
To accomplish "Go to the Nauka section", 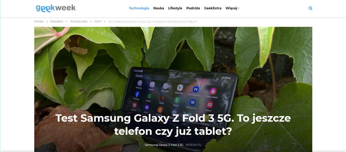I will [x=158, y=8].
